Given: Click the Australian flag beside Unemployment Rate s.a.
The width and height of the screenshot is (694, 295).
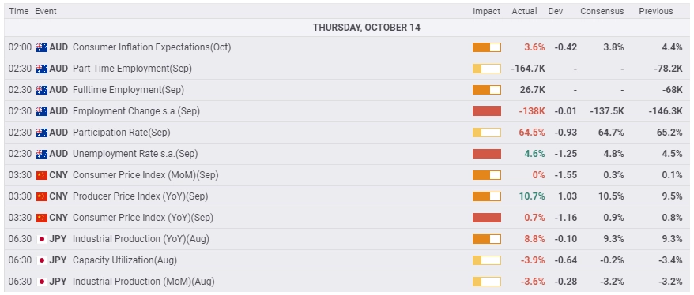Looking at the screenshot, I should pos(42,154).
